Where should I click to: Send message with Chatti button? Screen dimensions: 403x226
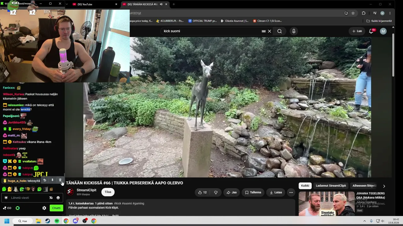[56, 208]
